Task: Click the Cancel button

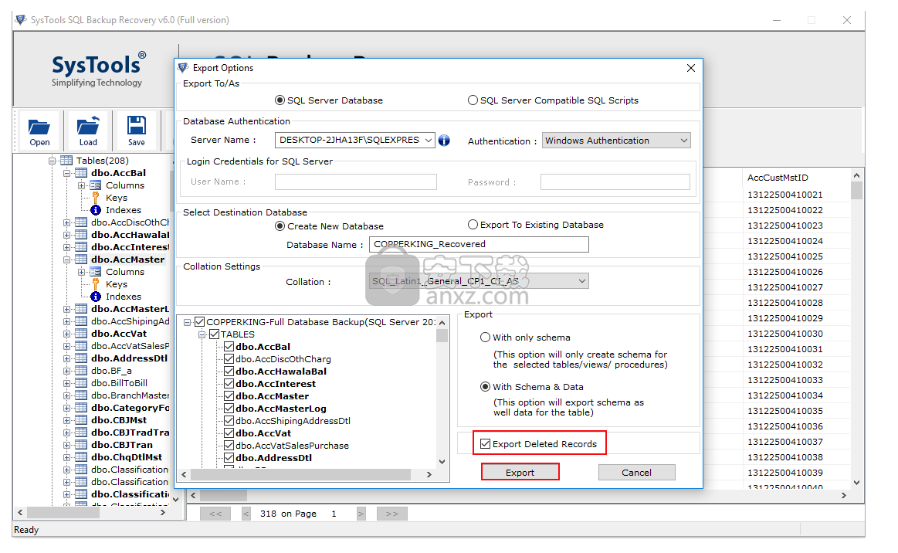Action: pyautogui.click(x=636, y=472)
